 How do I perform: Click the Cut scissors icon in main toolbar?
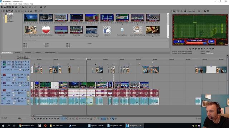20,7
